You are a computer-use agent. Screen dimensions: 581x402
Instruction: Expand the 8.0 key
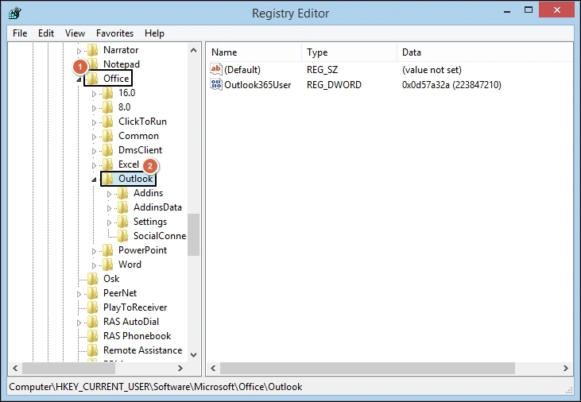94,108
